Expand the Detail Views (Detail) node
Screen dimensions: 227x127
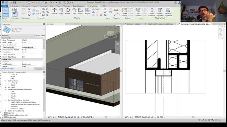[x=6, y=111]
